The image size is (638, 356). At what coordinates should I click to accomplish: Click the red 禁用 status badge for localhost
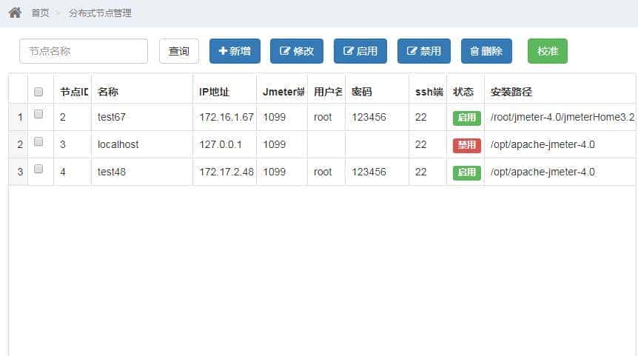point(467,145)
